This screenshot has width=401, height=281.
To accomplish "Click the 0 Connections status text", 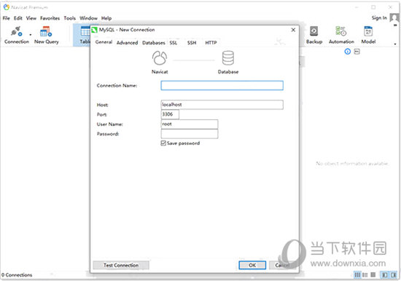I will (17, 275).
